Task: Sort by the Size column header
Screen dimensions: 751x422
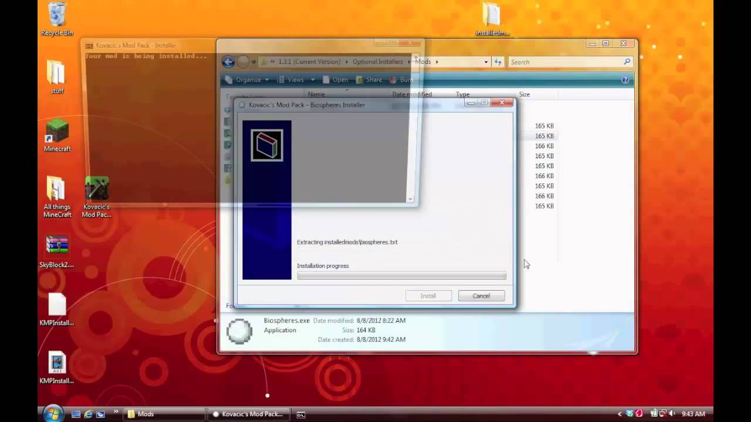Action: click(524, 94)
